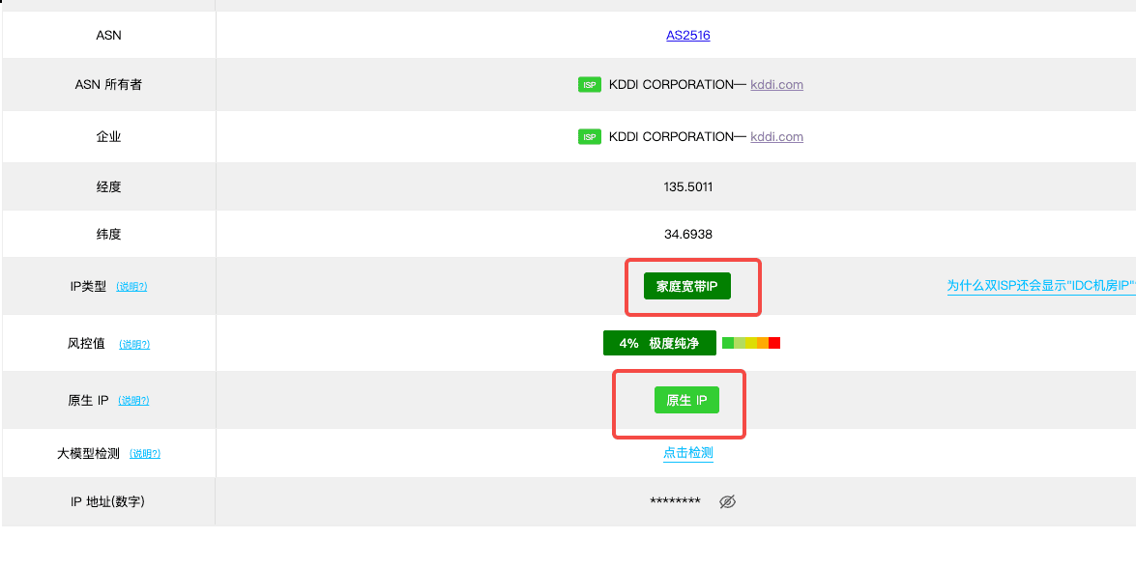Reveal hidden IP address with eye icon
The image size is (1136, 567).
(x=727, y=502)
